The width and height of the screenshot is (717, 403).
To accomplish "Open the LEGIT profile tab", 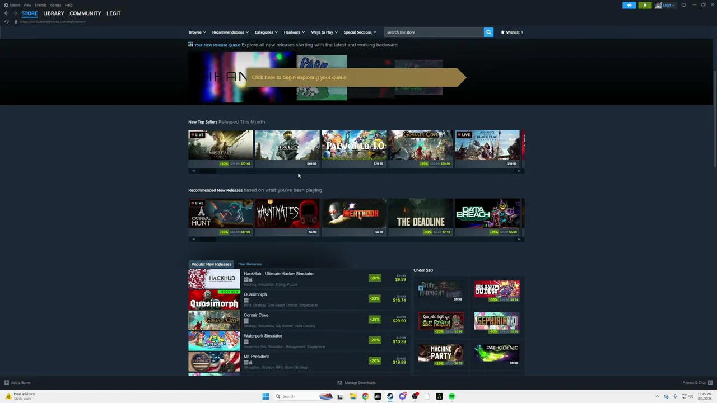I will click(114, 13).
